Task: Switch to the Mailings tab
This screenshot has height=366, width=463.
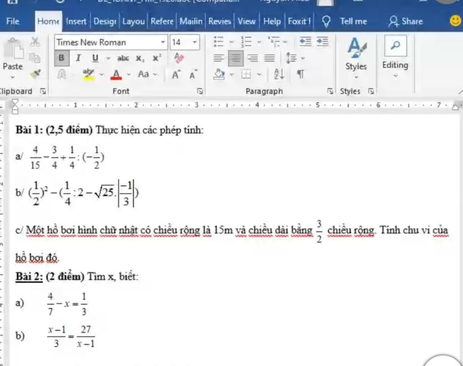Action: [x=191, y=21]
